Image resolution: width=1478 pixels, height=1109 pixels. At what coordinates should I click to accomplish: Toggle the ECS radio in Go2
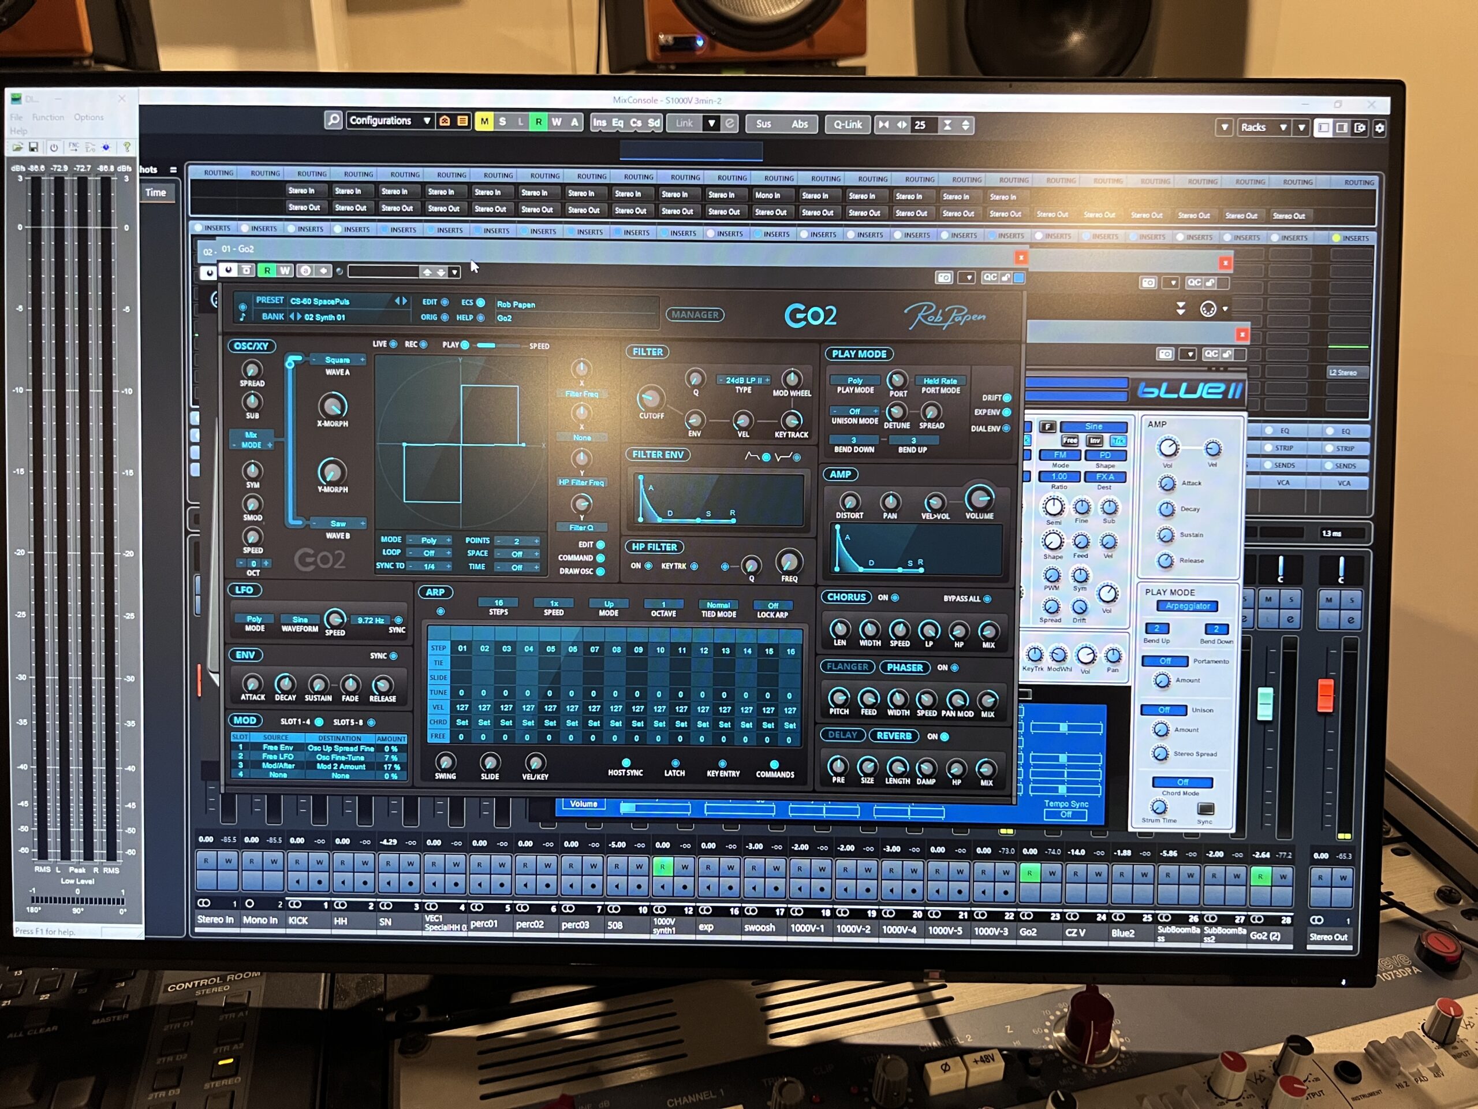480,303
